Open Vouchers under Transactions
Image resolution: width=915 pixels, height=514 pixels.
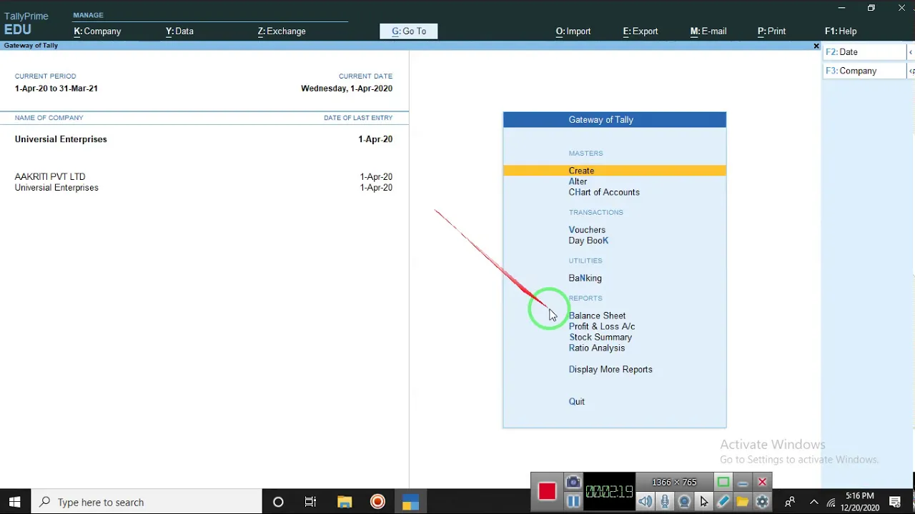[x=587, y=230]
